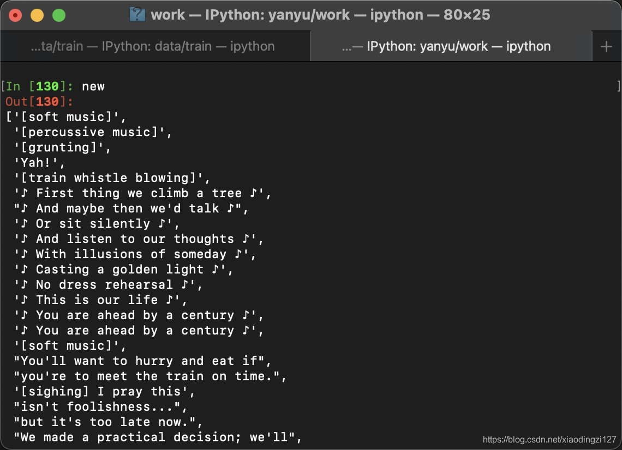Click the input word 'new'
The height and width of the screenshot is (450, 622).
coord(93,87)
